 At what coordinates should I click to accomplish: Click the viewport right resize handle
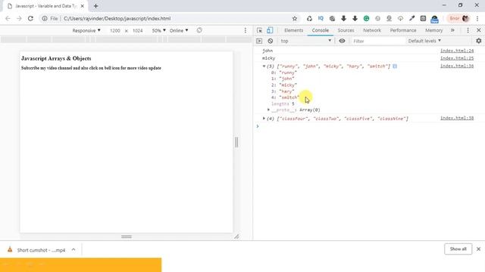tap(236, 142)
